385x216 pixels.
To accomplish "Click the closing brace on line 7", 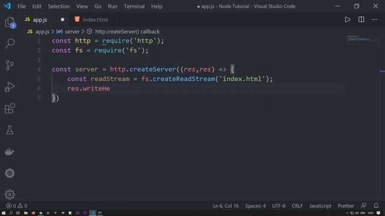I will coord(54,98).
